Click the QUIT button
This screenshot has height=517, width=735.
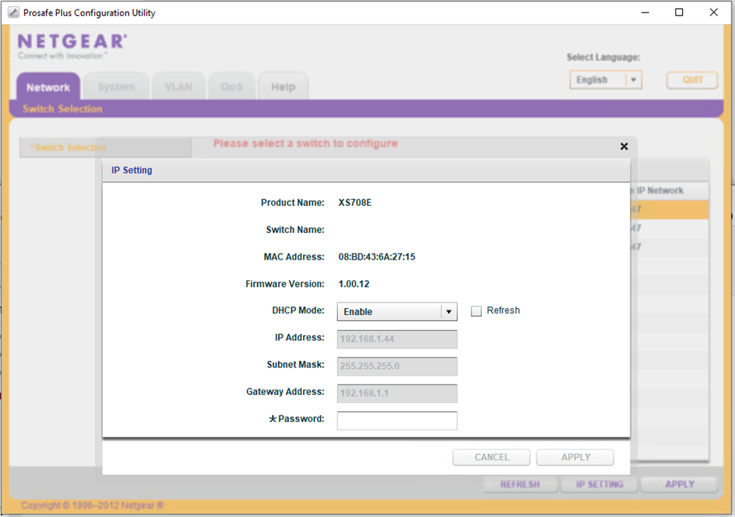click(x=692, y=79)
